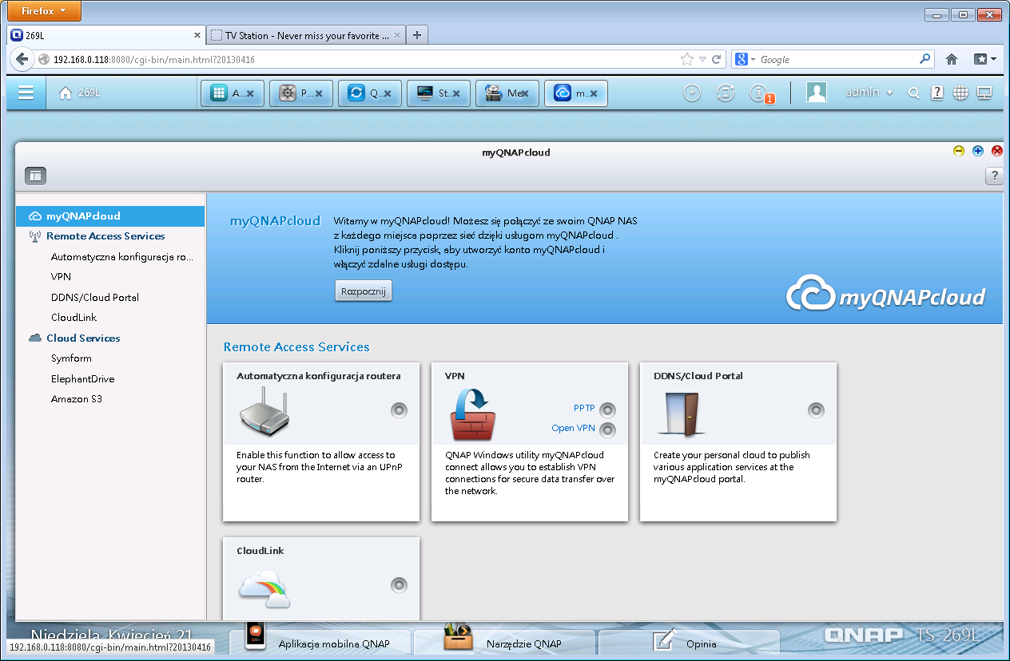This screenshot has width=1010, height=661.
Task: Open the external devices icon in the top bar
Action: (725, 93)
